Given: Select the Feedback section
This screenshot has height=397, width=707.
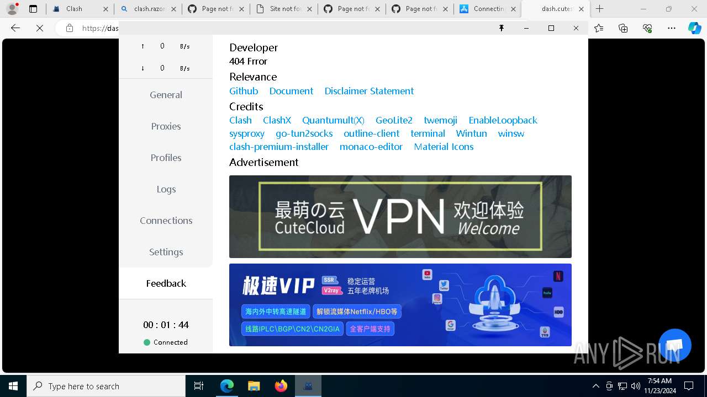Looking at the screenshot, I should click(166, 283).
